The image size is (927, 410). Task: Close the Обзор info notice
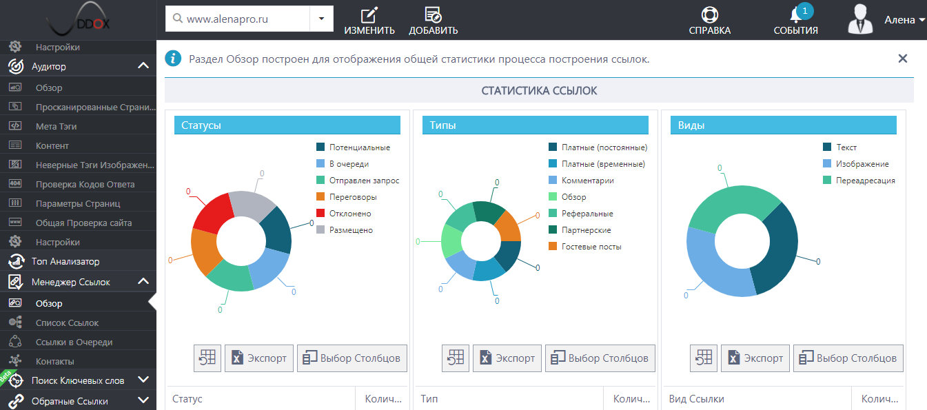coord(903,59)
